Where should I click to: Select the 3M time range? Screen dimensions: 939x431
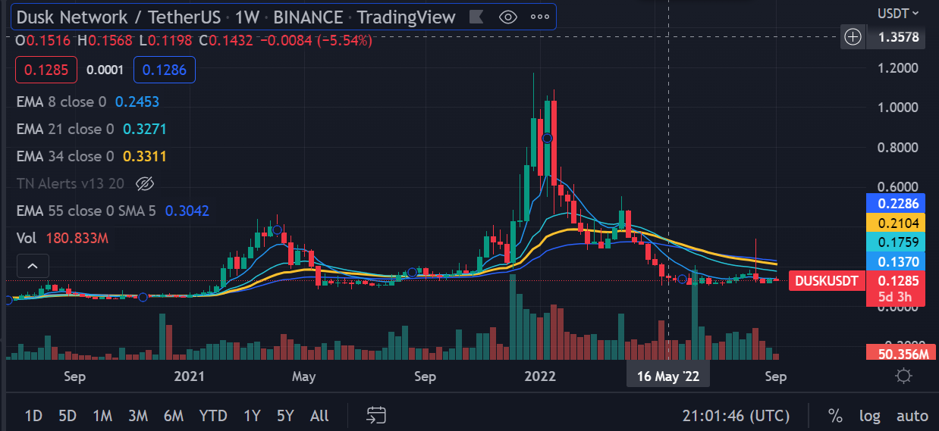tap(137, 415)
